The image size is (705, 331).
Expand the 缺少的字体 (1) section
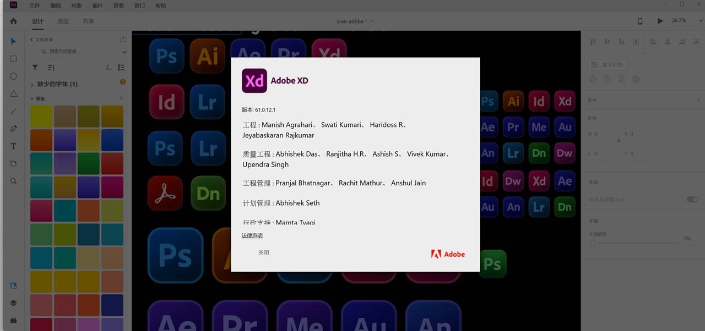tap(32, 84)
